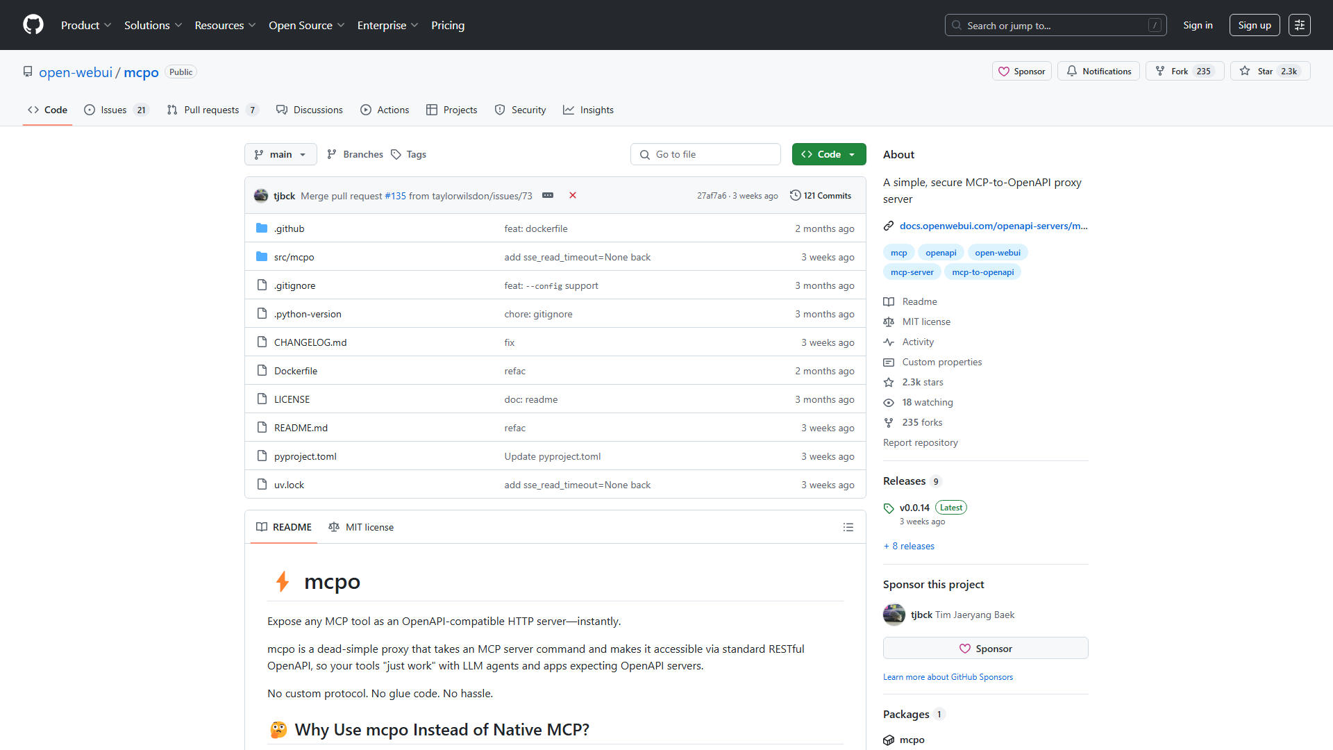The image size is (1333, 750).
Task: Select the mcp-to-openapi topic tag
Action: 982,272
